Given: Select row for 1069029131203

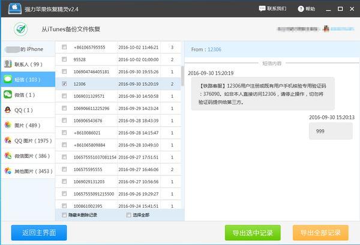Looking at the screenshot, I should [118, 181].
